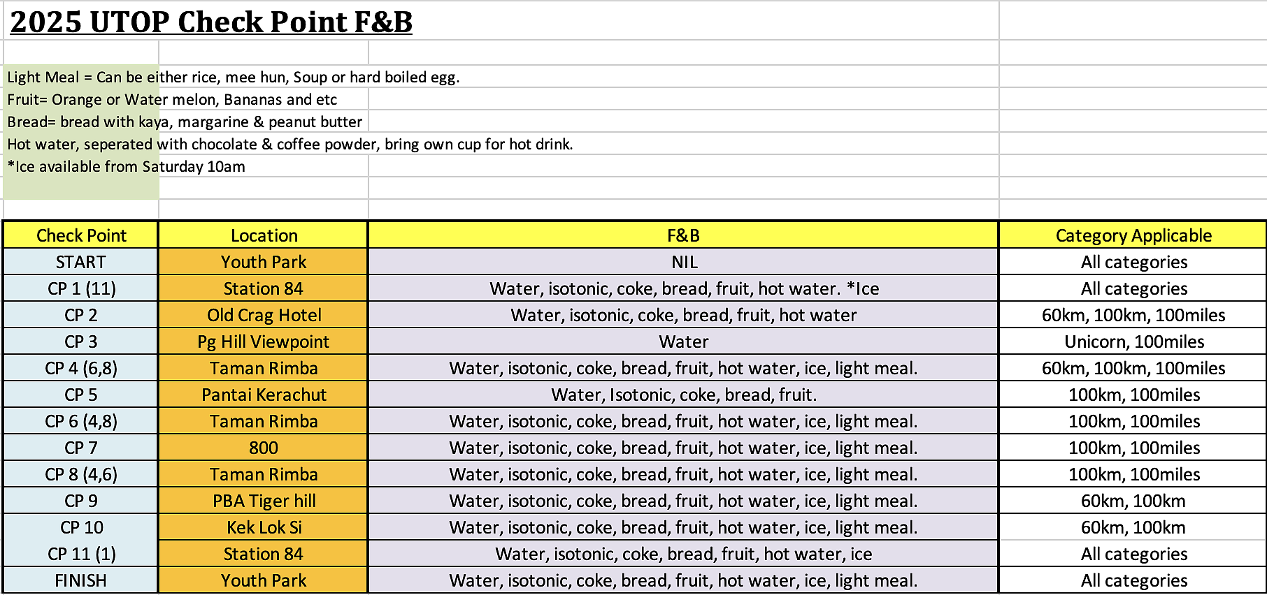Click the "Pg Hill Viewpoint" cell
The width and height of the screenshot is (1267, 595).
pyautogui.click(x=264, y=341)
